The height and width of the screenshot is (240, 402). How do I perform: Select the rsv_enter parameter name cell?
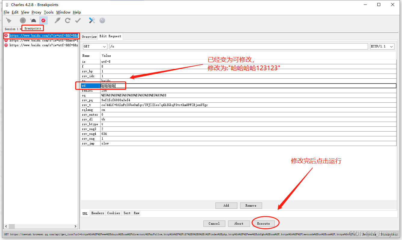[x=91, y=115]
